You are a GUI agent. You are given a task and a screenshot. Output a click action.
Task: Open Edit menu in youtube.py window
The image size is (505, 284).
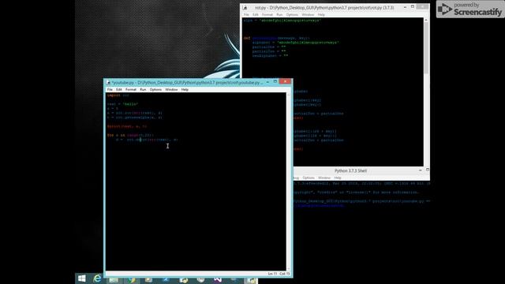click(x=119, y=89)
